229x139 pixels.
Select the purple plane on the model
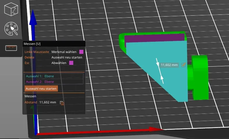pyautogui.click(x=154, y=38)
